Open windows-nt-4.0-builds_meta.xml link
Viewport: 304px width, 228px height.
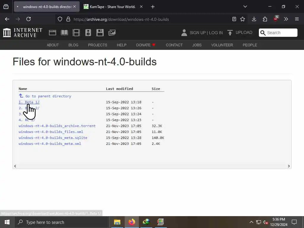click(x=50, y=144)
